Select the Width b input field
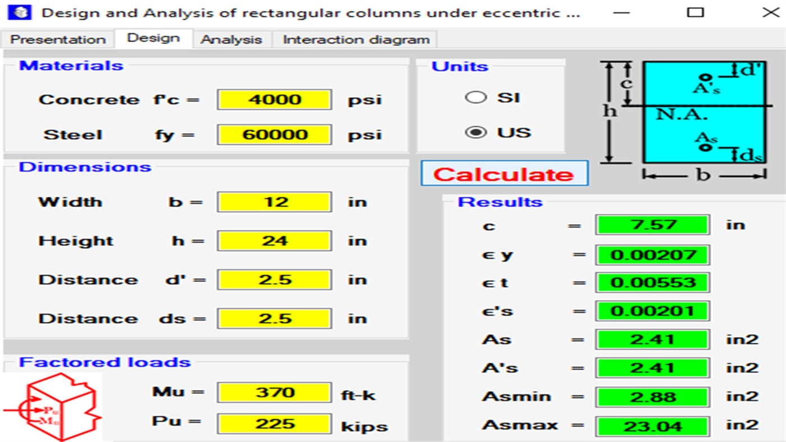This screenshot has height=442, width=786. click(x=274, y=202)
